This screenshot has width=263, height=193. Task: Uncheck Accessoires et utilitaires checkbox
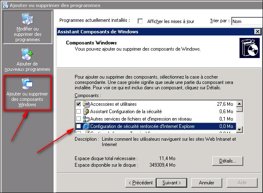[x=78, y=104]
